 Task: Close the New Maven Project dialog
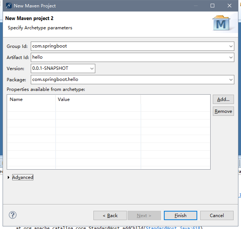pos(230,6)
